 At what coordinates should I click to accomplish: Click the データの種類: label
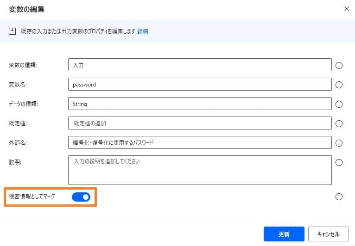pos(23,104)
